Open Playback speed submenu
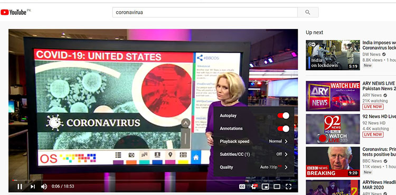The height and width of the screenshot is (195, 396). (254, 142)
